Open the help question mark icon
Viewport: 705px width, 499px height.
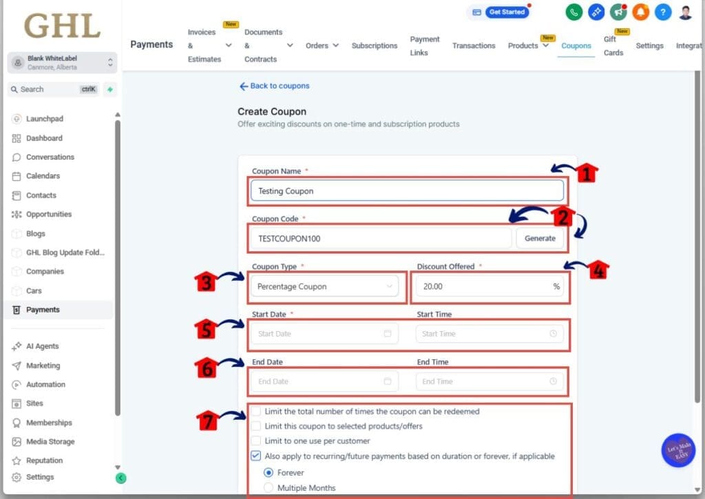coord(663,12)
